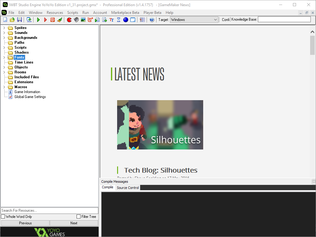Viewport: 316px width, 237px height.
Task: Expand the Sounds folder
Action: click(4, 33)
